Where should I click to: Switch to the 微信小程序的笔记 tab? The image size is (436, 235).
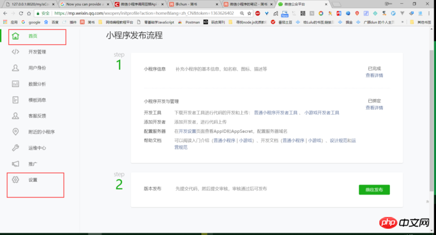pyautogui.click(x=248, y=4)
